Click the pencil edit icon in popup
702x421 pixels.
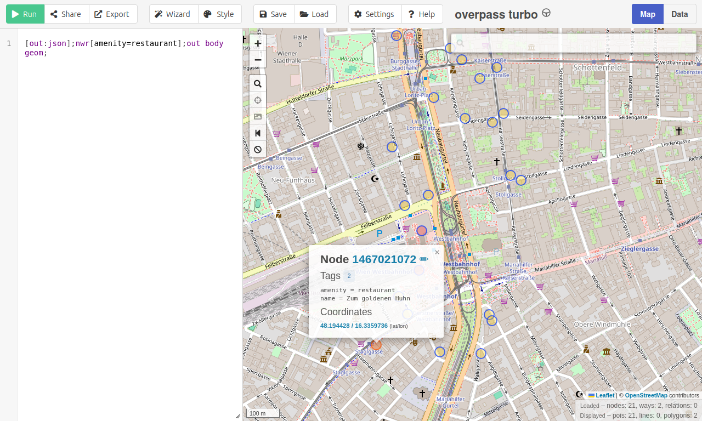pyautogui.click(x=424, y=259)
